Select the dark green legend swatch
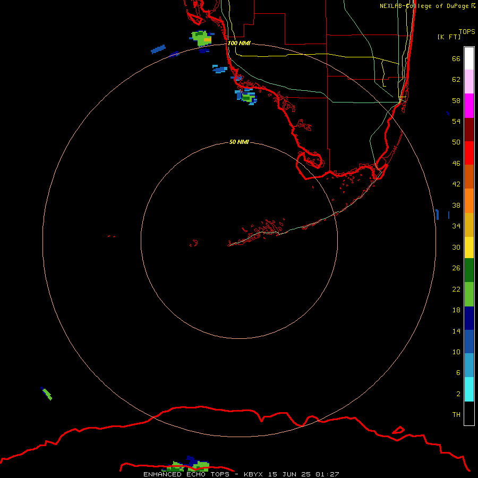Screen dimensions: 478x478 469,270
